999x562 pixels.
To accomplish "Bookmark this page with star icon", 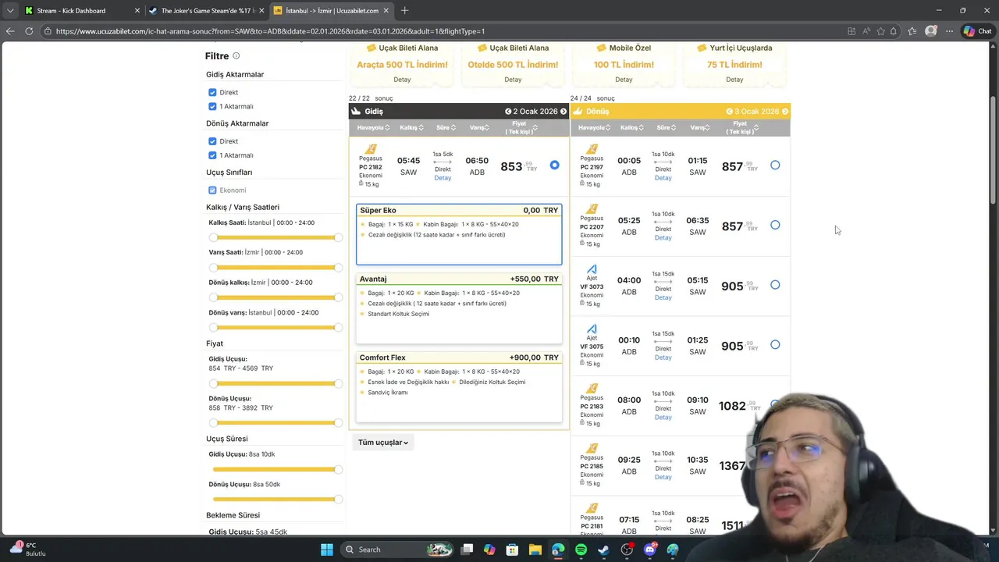I will click(x=881, y=31).
